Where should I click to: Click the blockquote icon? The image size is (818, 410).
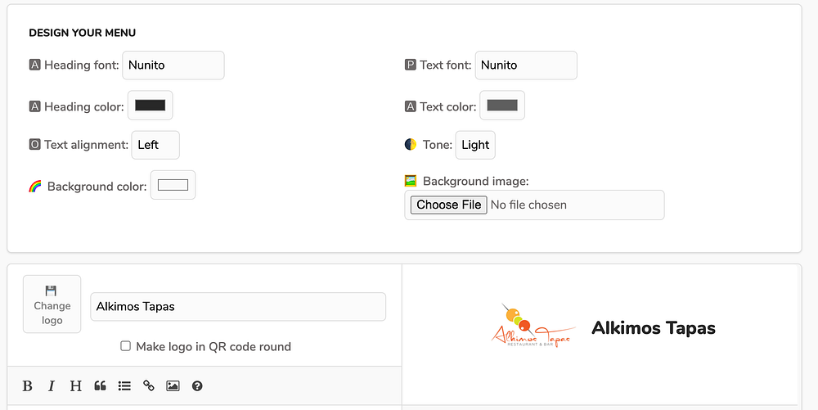pyautogui.click(x=100, y=386)
